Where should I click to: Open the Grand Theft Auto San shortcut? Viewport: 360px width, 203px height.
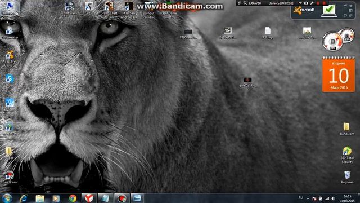pos(109,10)
